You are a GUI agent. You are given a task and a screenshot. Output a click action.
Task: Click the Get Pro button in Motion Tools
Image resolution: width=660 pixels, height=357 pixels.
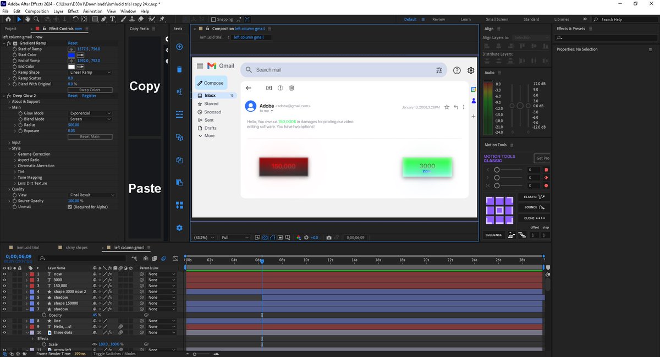tap(542, 158)
